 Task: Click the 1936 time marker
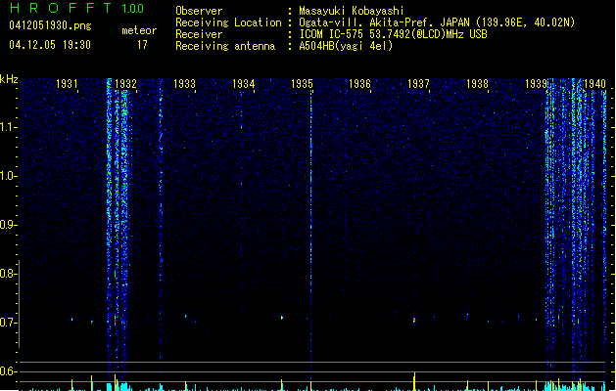pyautogui.click(x=359, y=84)
